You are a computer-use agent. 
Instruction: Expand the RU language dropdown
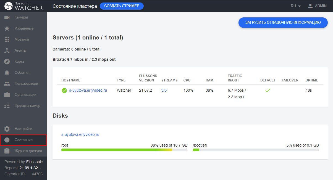295,6
